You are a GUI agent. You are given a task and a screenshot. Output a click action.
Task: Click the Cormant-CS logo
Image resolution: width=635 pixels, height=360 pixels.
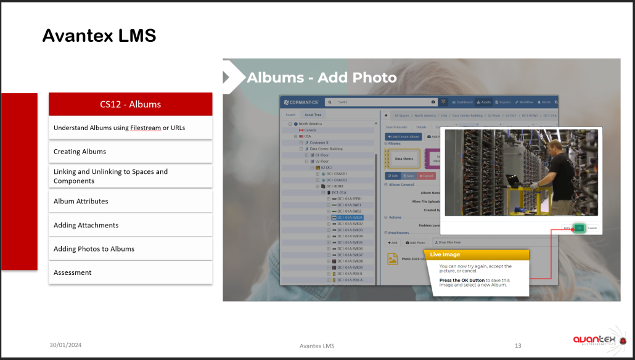(x=300, y=102)
